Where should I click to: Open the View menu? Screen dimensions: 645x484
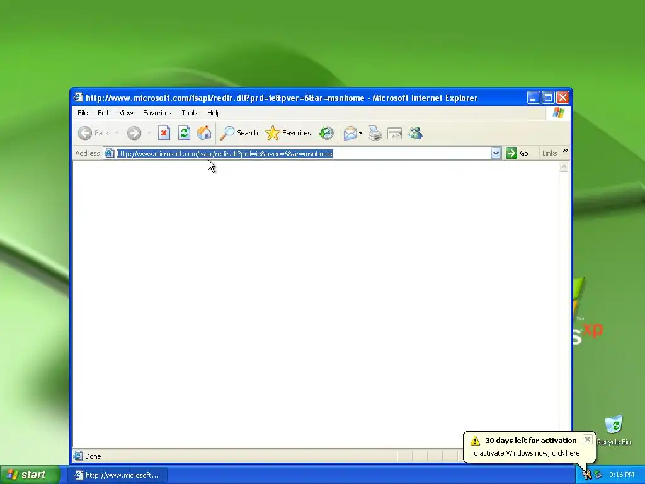126,113
